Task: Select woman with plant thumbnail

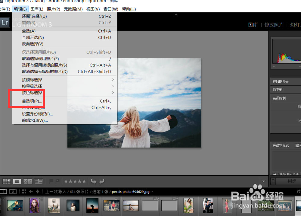Action: (x=188, y=205)
